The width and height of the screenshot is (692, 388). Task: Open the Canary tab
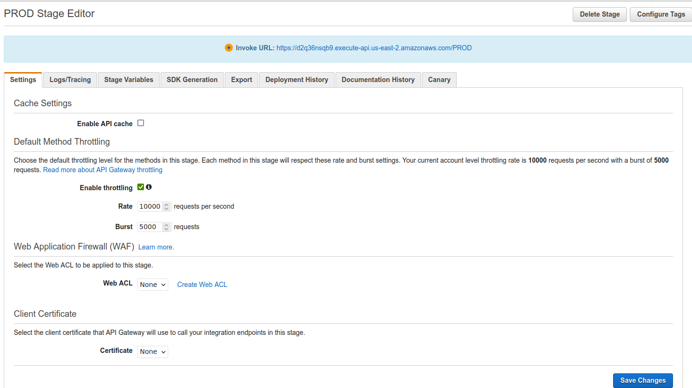[439, 79]
